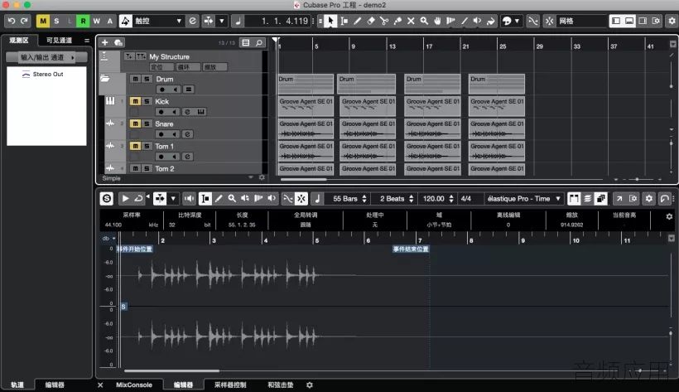This screenshot has height=392, width=679.
Task: Toggle global Read automation R button
Action: click(83, 21)
